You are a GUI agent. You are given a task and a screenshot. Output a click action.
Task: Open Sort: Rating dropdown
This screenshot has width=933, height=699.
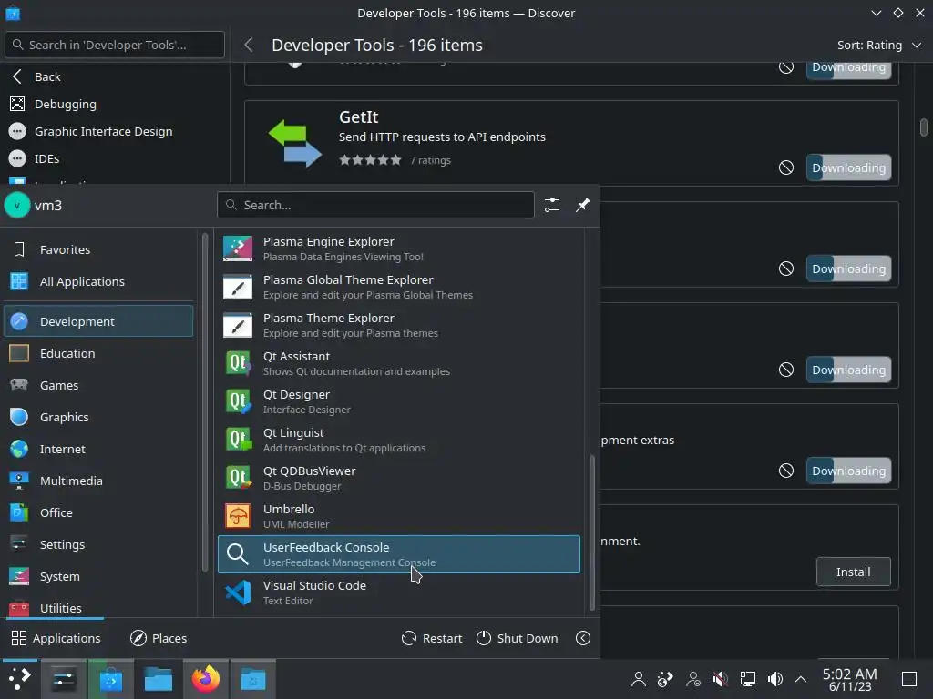[879, 46]
